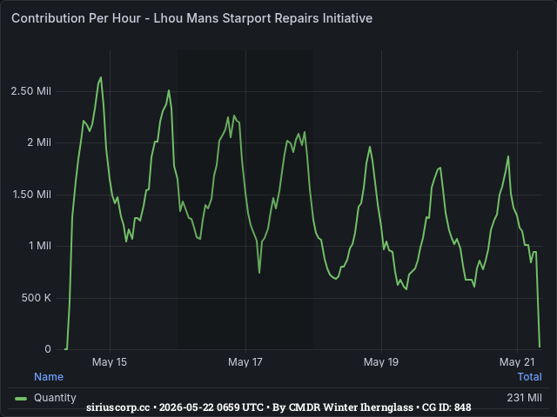Click the May 21 axis label
557x417 pixels.
(x=517, y=362)
